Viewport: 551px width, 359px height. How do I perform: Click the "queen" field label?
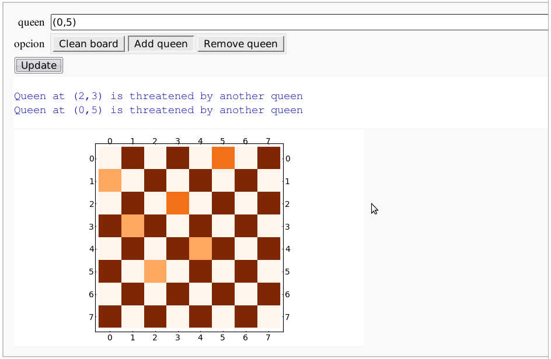point(32,22)
